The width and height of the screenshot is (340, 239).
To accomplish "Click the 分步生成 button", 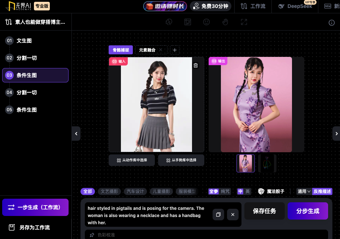I will tap(308, 211).
